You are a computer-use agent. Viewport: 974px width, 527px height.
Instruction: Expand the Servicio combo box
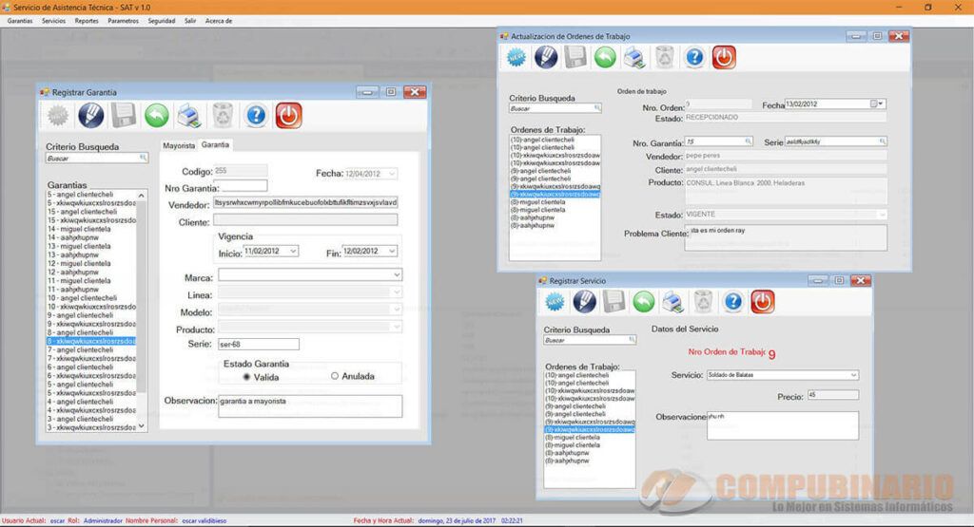pyautogui.click(x=853, y=375)
